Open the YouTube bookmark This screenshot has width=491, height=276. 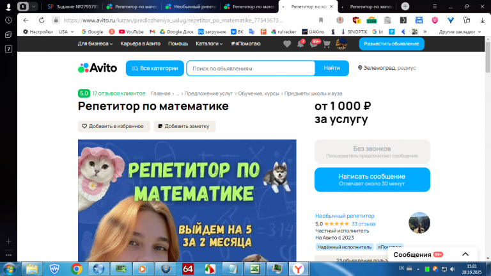pyautogui.click(x=131, y=31)
